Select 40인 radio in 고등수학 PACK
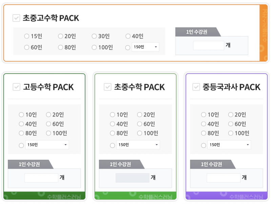This screenshot has height=204, width=271. click(21, 124)
